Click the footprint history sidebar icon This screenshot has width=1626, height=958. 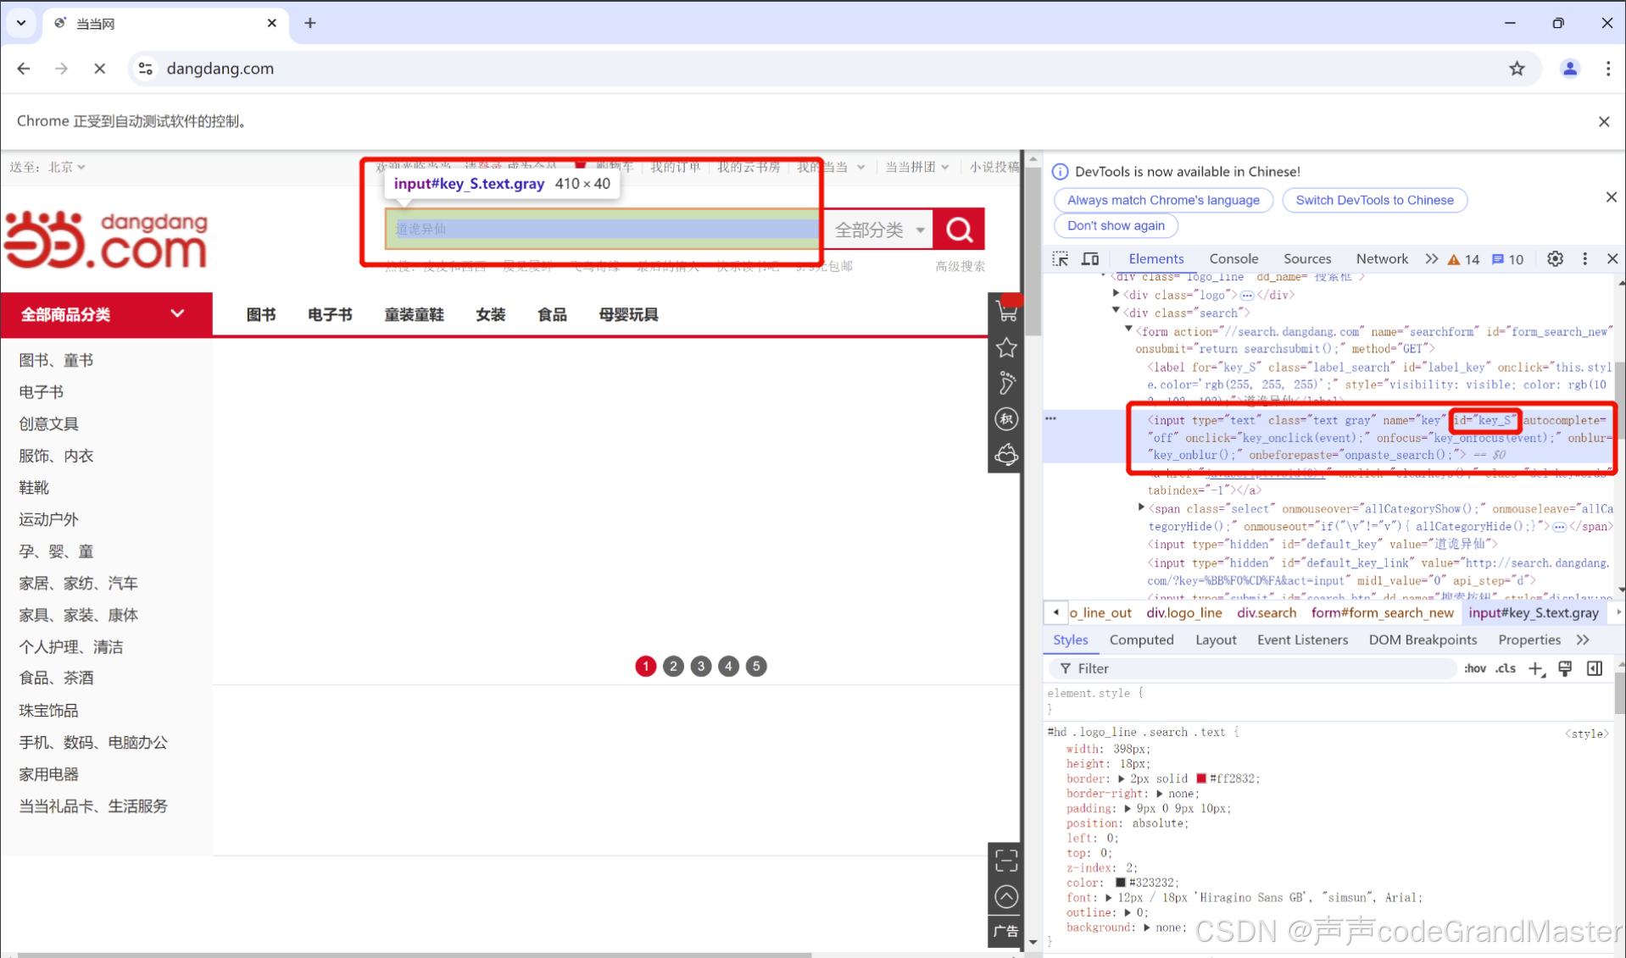1006,383
